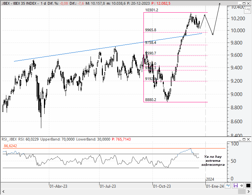252x195 pixels.
Task: Click the 'UpperBand: 70,0000' label
Action: point(57,139)
